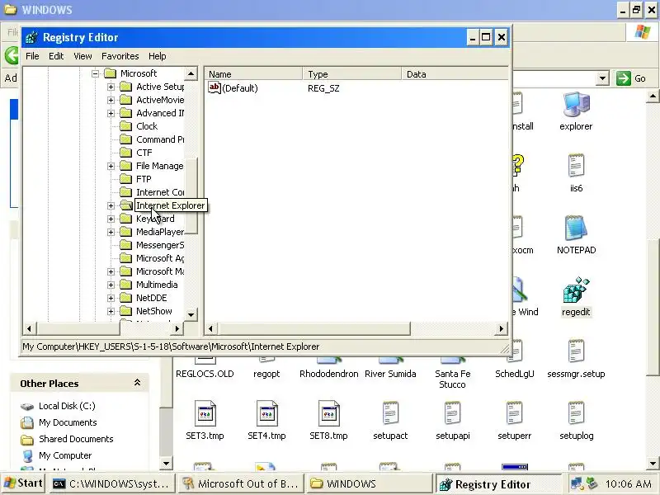Select the setupapi log file icon

452,413
